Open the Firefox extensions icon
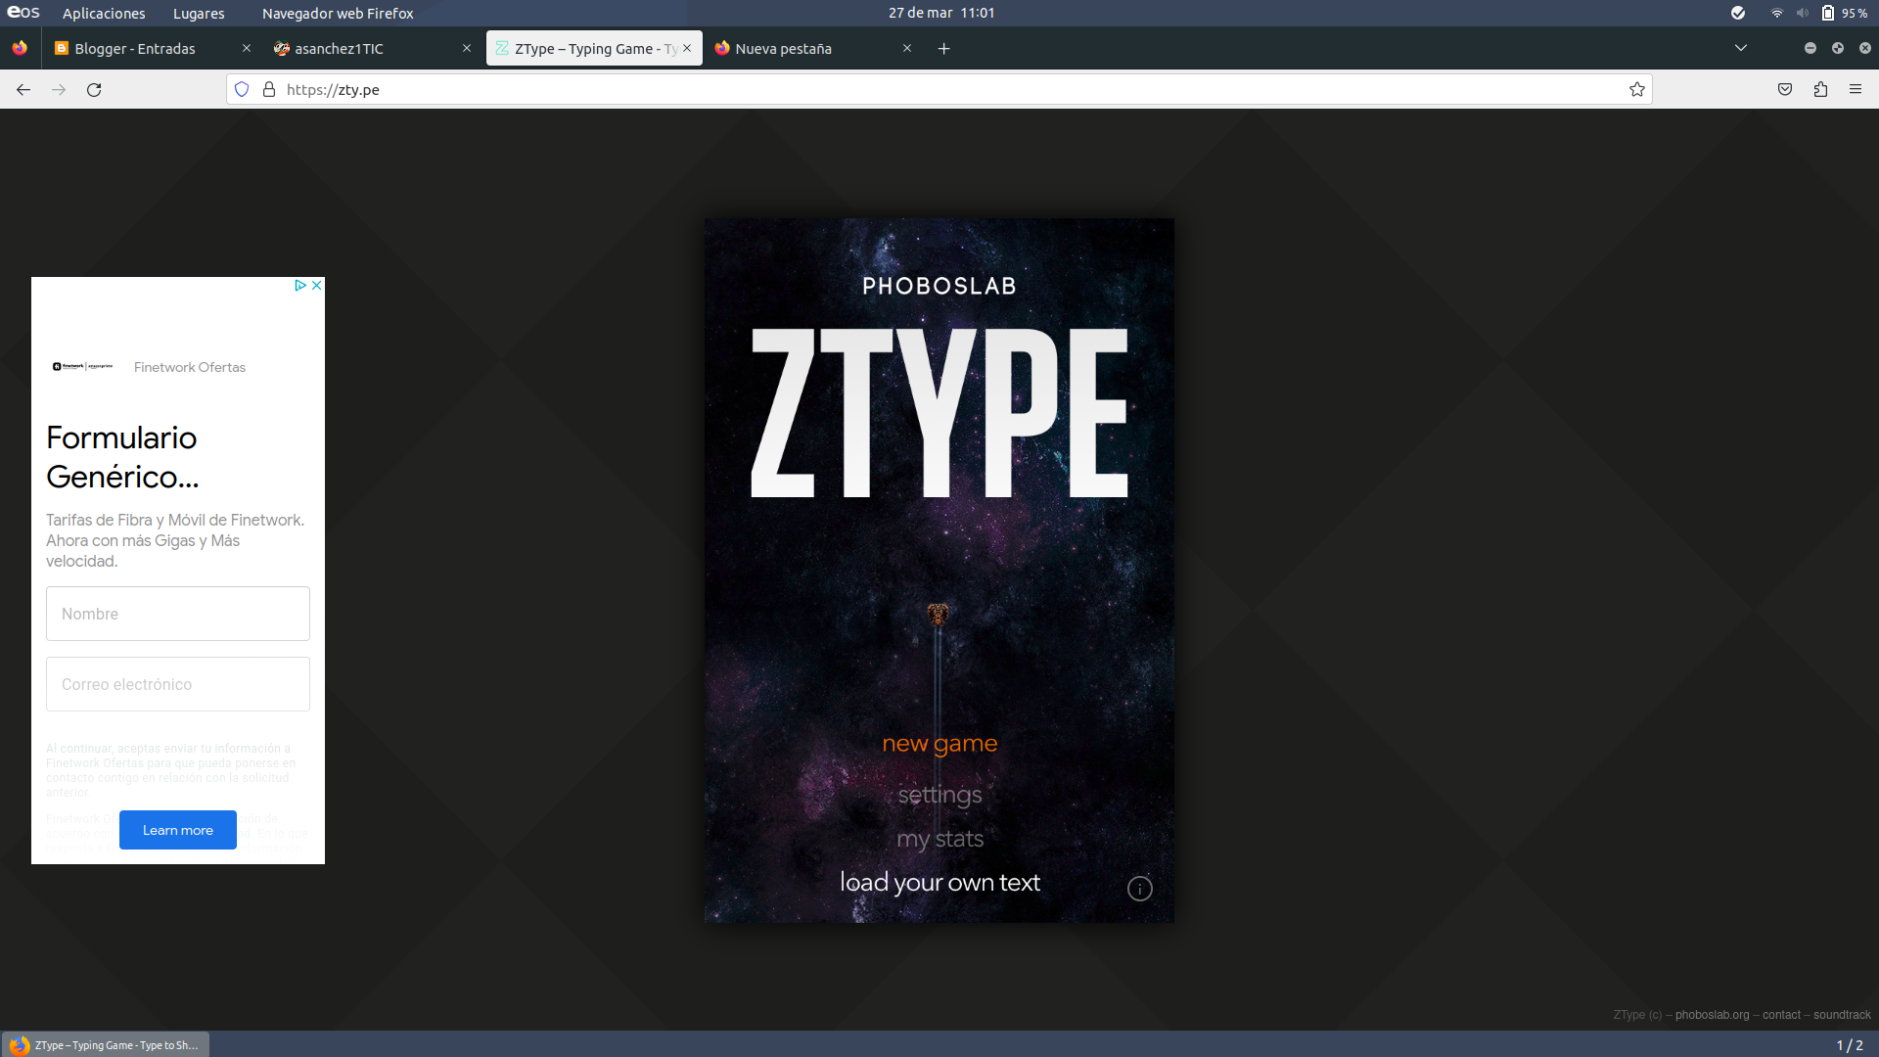Screen dimensions: 1879x1057 pyautogui.click(x=1820, y=90)
